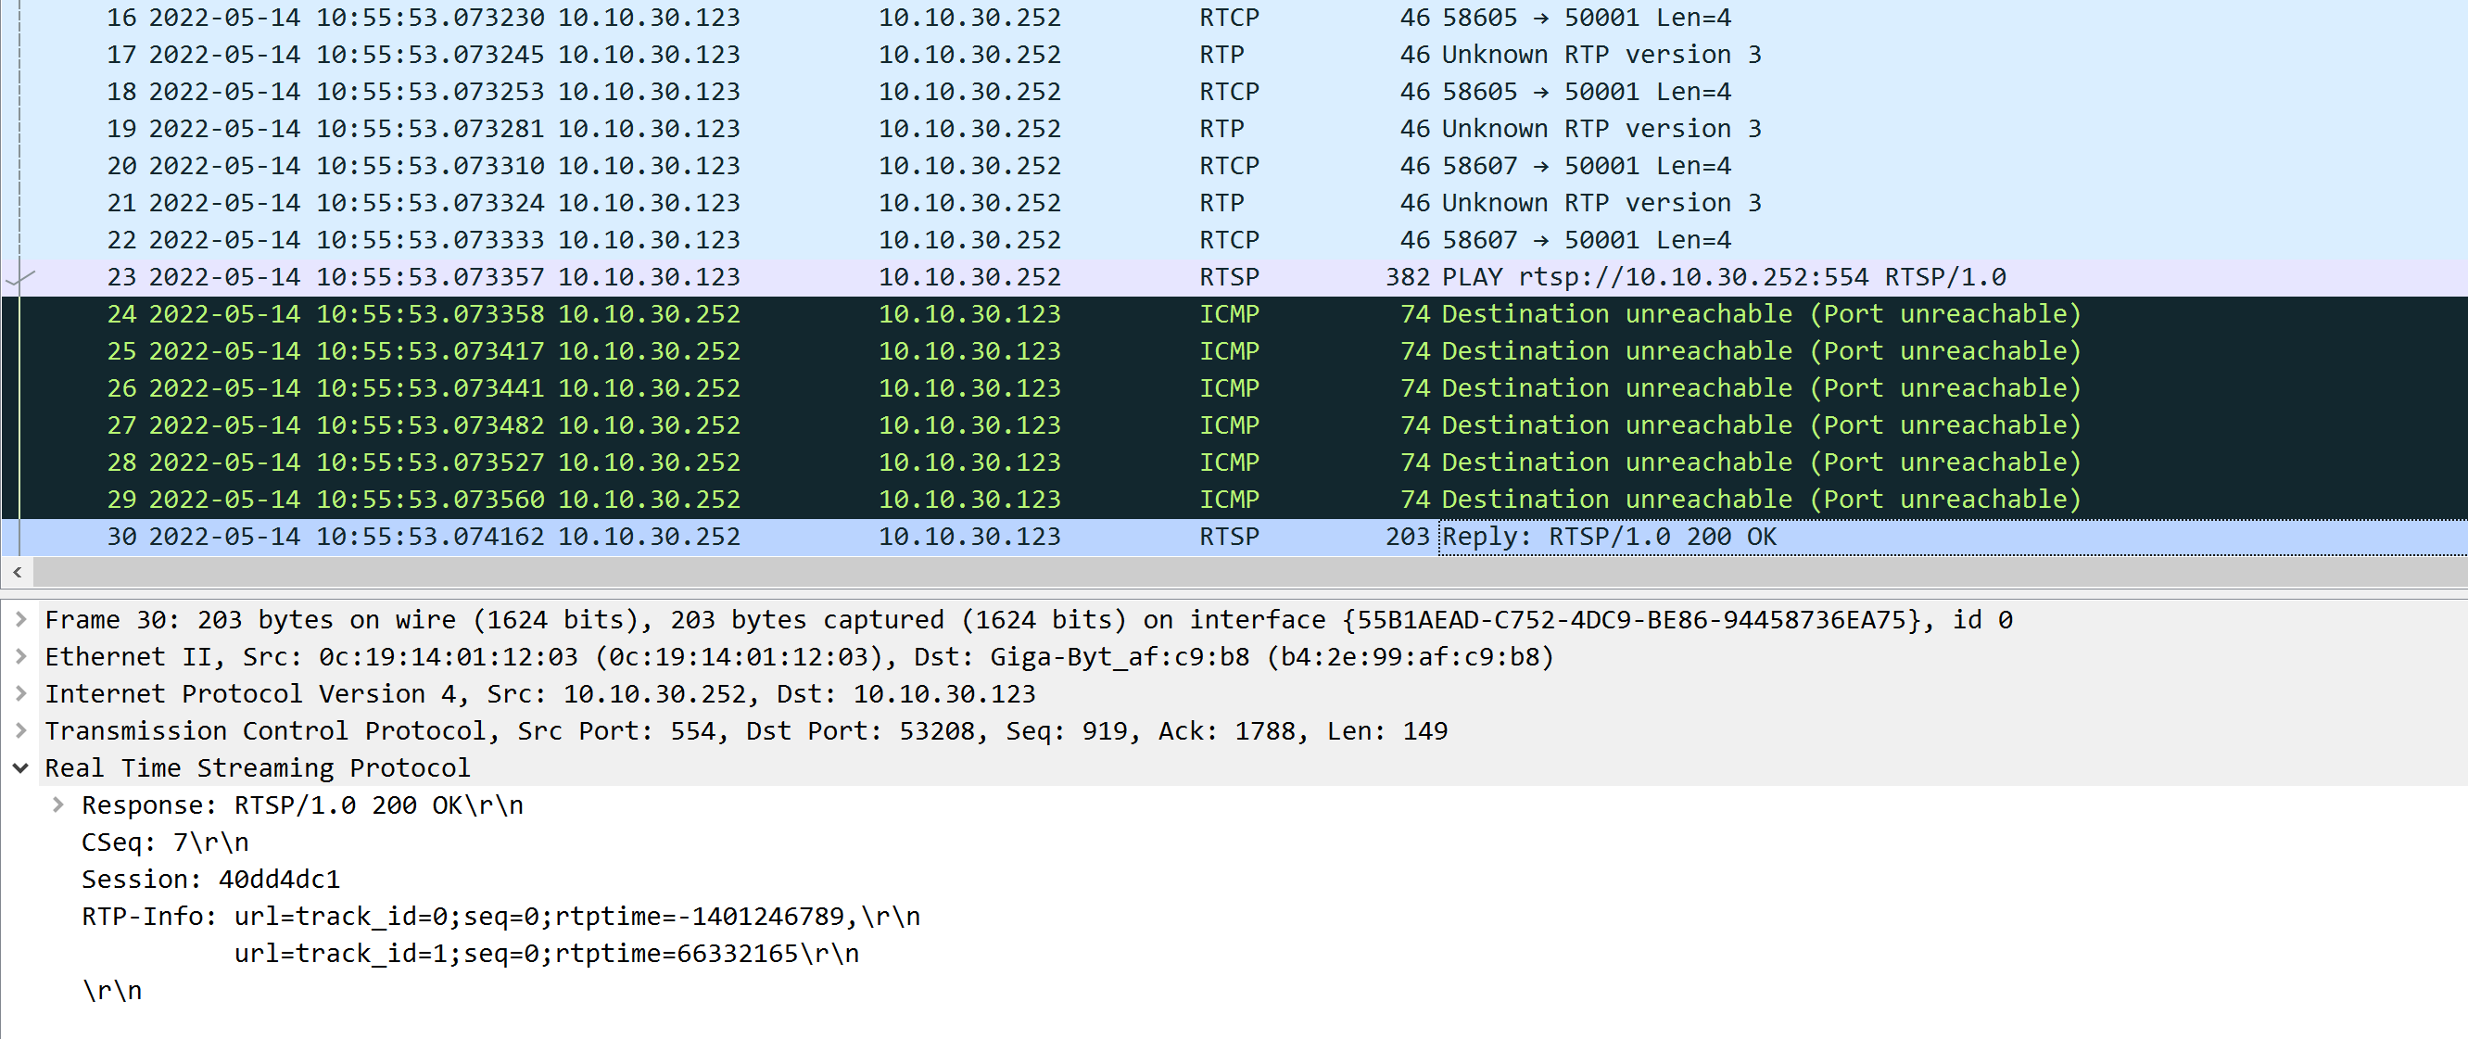The image size is (2468, 1039).
Task: Select packet 18 RTCP row
Action: pyautogui.click(x=1234, y=92)
